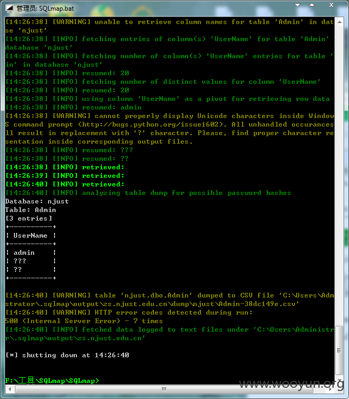The image size is (349, 399).
Task: Minimize the SQLmap.bat console window
Action: (297, 5)
